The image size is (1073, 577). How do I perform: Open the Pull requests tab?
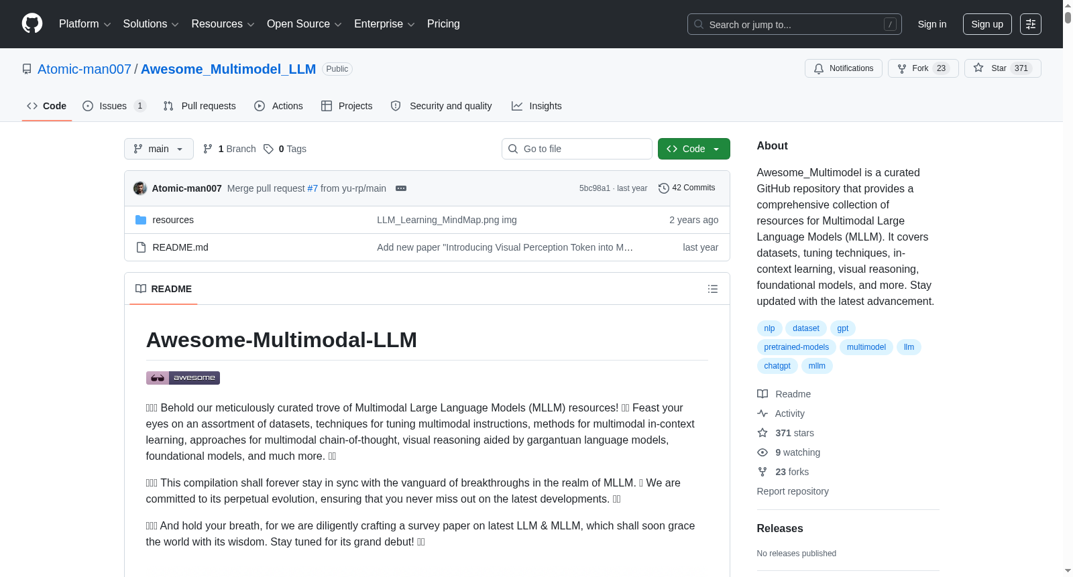(x=200, y=106)
